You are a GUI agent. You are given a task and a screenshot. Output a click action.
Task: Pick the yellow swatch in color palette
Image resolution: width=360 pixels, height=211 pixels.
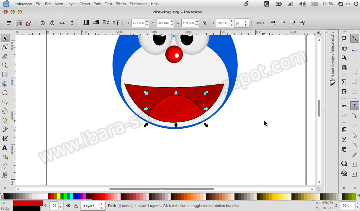[59, 196]
